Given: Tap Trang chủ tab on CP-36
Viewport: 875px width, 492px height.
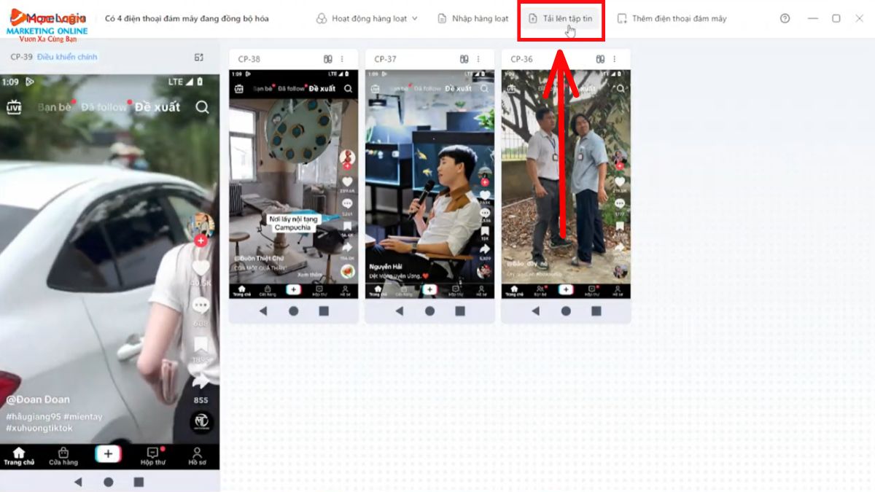Looking at the screenshot, I should [513, 291].
